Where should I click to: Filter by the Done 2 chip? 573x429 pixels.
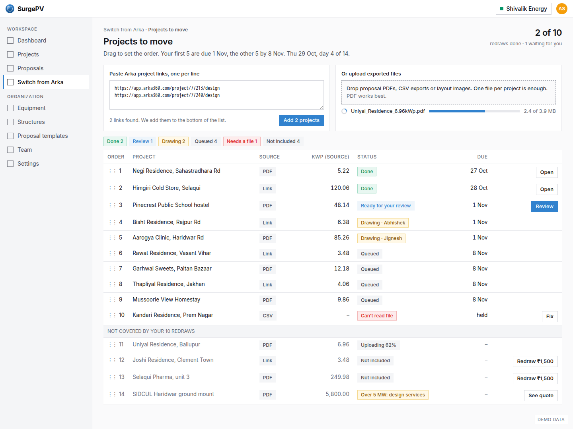click(115, 141)
